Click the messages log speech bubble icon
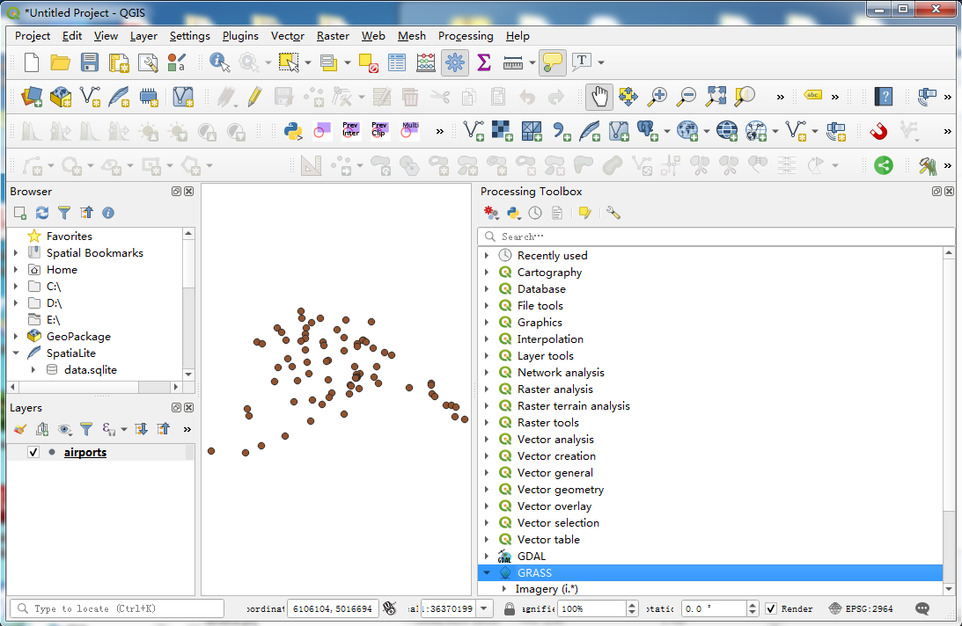 point(922,608)
